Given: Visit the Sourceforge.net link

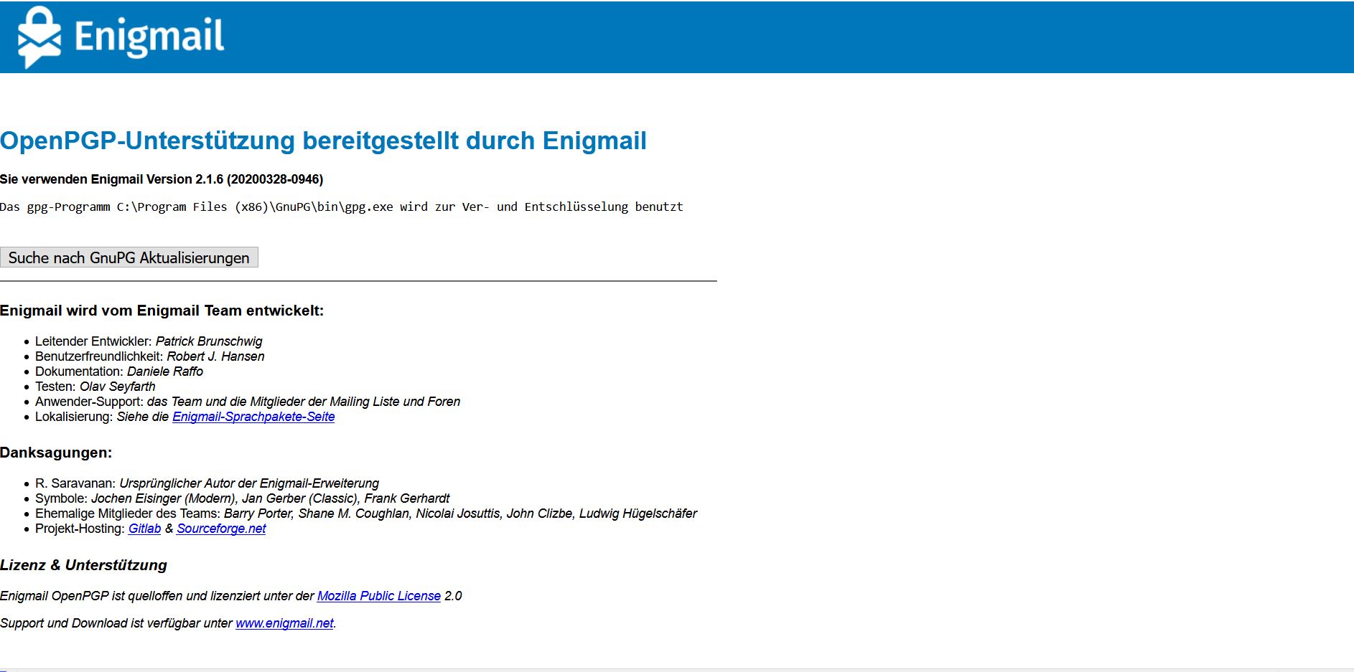Looking at the screenshot, I should click(x=221, y=529).
